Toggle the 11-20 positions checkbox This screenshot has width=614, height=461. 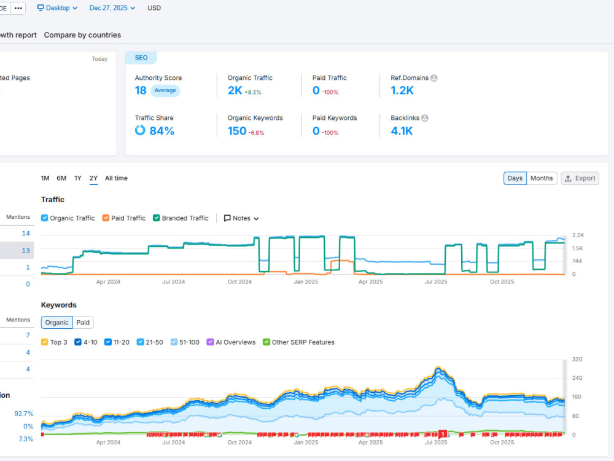(x=108, y=342)
